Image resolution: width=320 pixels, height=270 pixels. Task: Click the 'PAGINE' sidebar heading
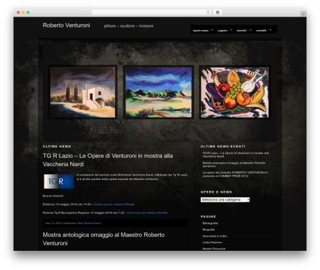pyautogui.click(x=208, y=216)
